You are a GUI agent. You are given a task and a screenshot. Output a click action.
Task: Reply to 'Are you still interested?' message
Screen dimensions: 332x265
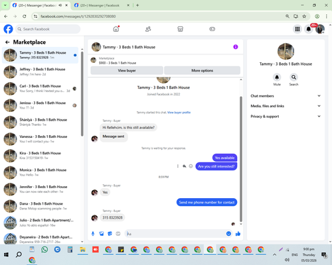point(184,166)
